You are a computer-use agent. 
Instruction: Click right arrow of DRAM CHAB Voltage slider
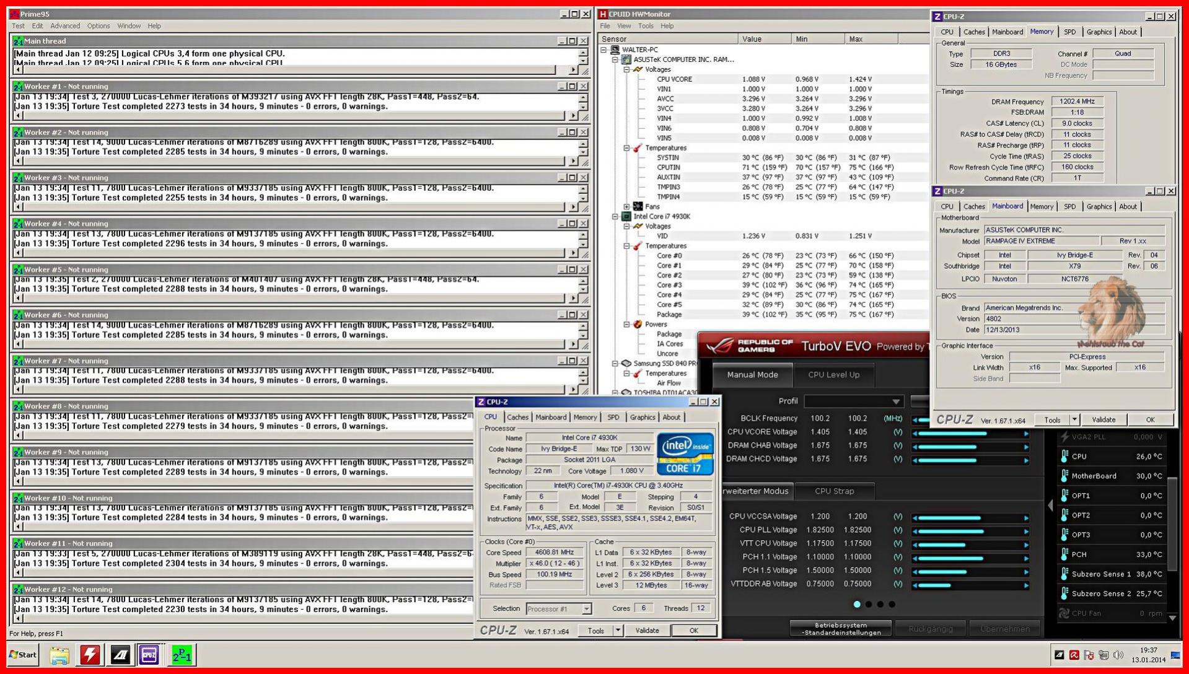tap(1026, 446)
